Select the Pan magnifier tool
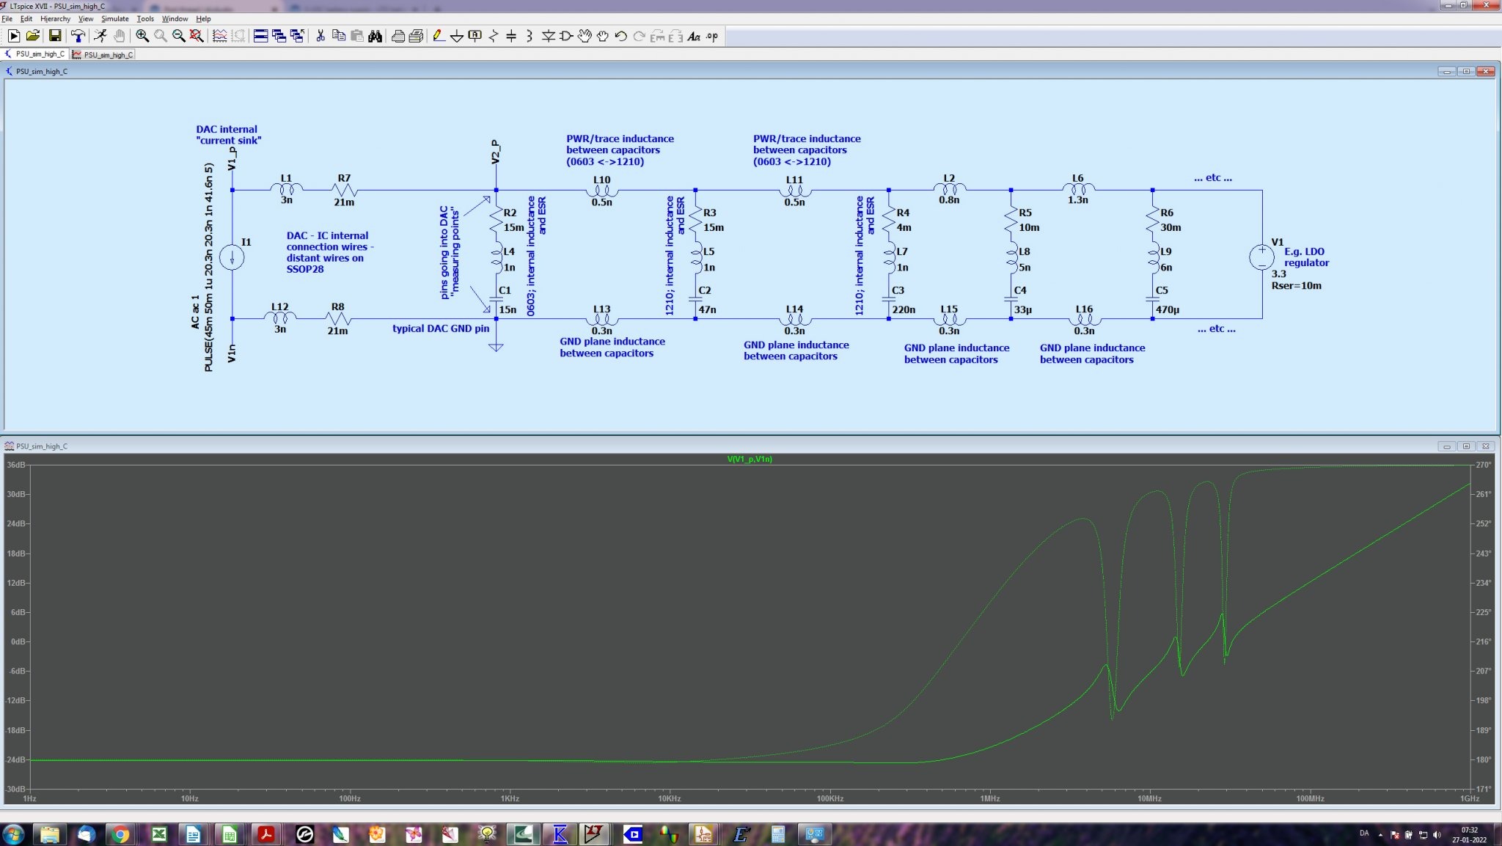 coord(161,36)
